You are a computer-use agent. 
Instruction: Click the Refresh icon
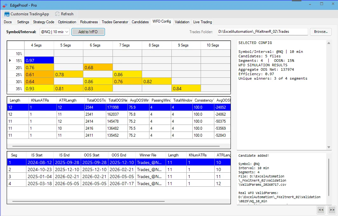click(x=57, y=14)
